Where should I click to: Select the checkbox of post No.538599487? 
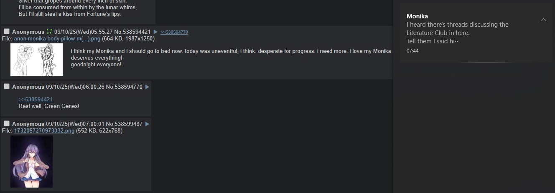(7, 124)
